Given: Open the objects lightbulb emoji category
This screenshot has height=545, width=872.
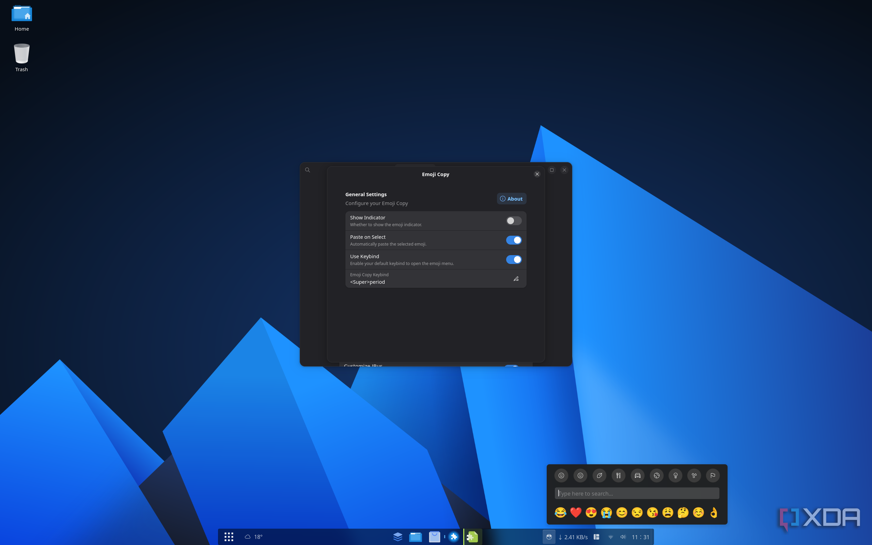Looking at the screenshot, I should click(675, 476).
